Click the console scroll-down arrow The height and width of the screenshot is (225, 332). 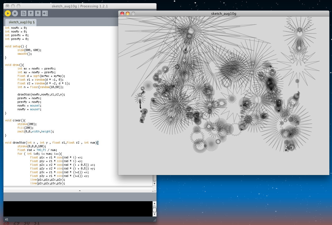click(154, 214)
